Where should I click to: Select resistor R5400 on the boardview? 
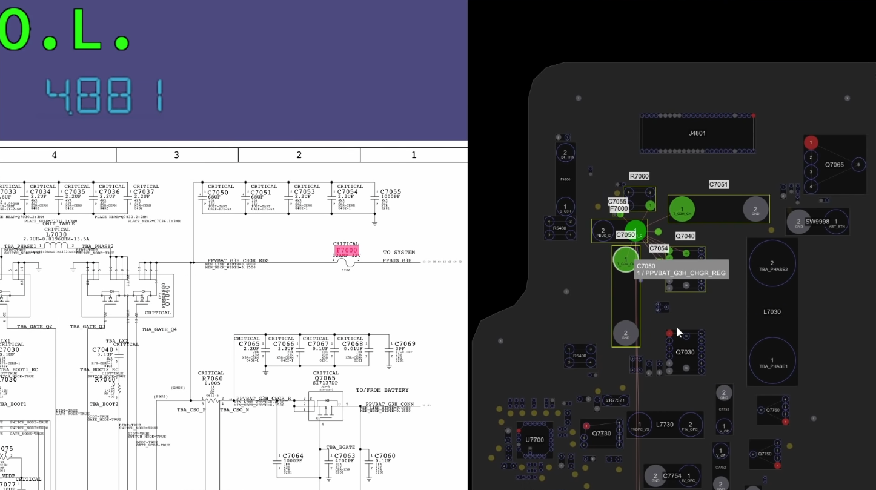tap(579, 356)
